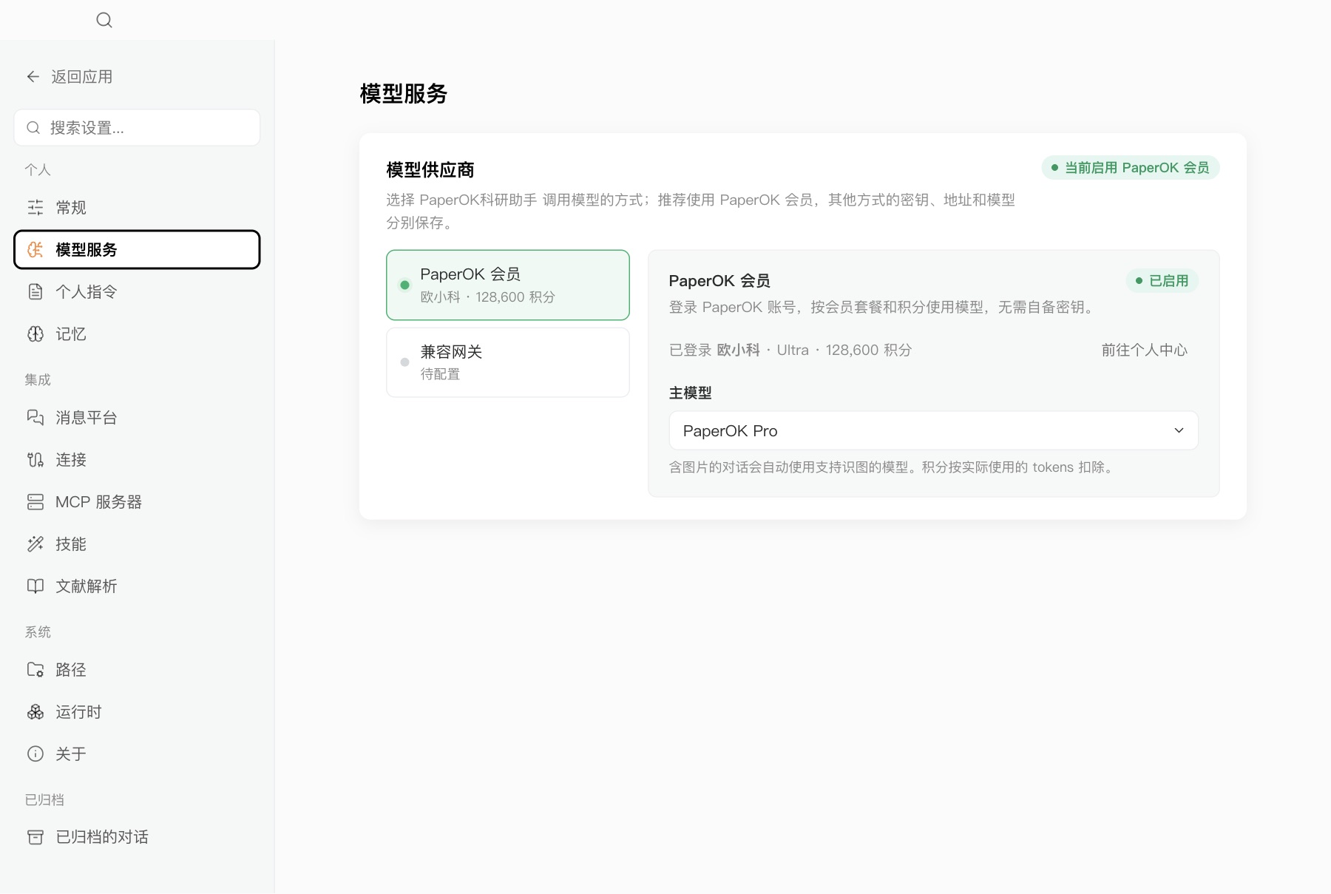Click the 集成 sidebar group label
Image resolution: width=1331 pixels, height=894 pixels.
(x=38, y=380)
